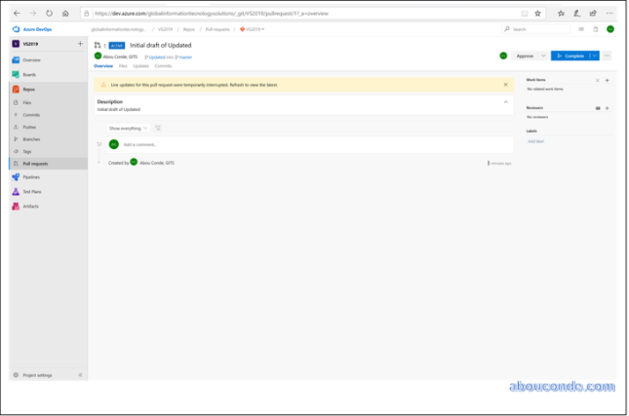Switch to the Files tab
The image size is (629, 416).
tap(122, 66)
